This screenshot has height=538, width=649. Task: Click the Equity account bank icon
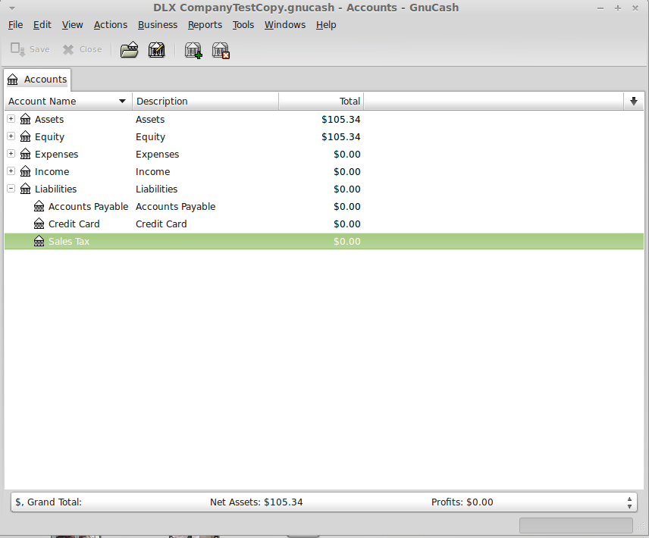pos(26,136)
